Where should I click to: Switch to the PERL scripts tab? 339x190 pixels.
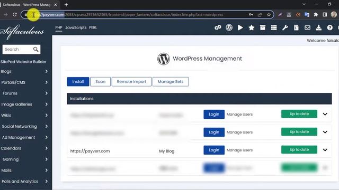[x=93, y=27]
